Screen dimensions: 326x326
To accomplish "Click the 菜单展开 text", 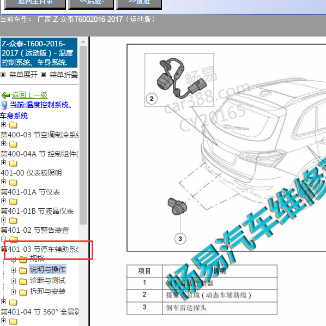I will pos(23,75).
